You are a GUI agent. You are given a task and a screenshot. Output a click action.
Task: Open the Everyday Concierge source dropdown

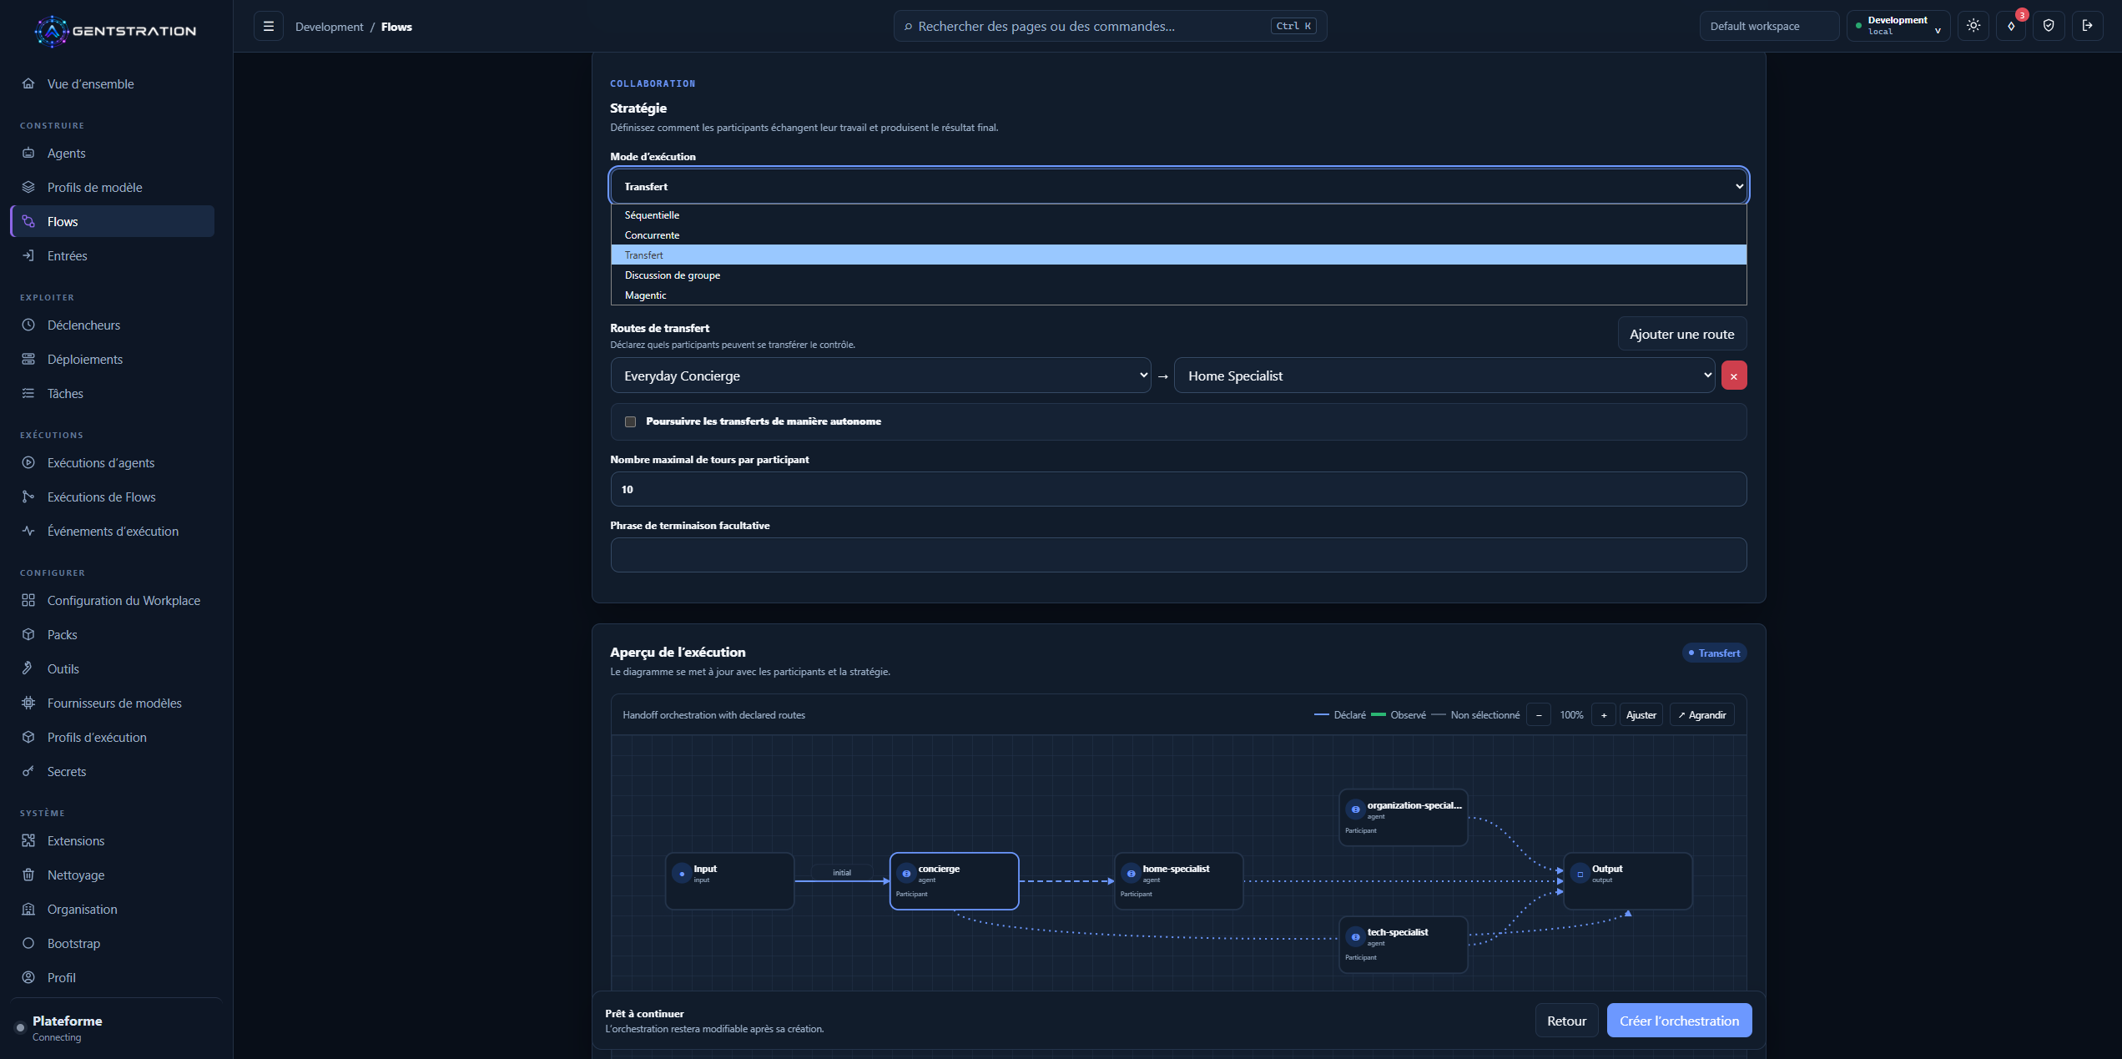[x=880, y=376]
